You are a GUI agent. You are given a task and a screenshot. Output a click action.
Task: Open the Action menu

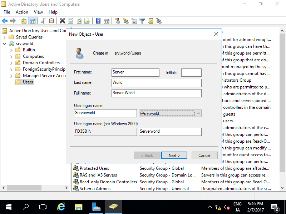point(22,12)
